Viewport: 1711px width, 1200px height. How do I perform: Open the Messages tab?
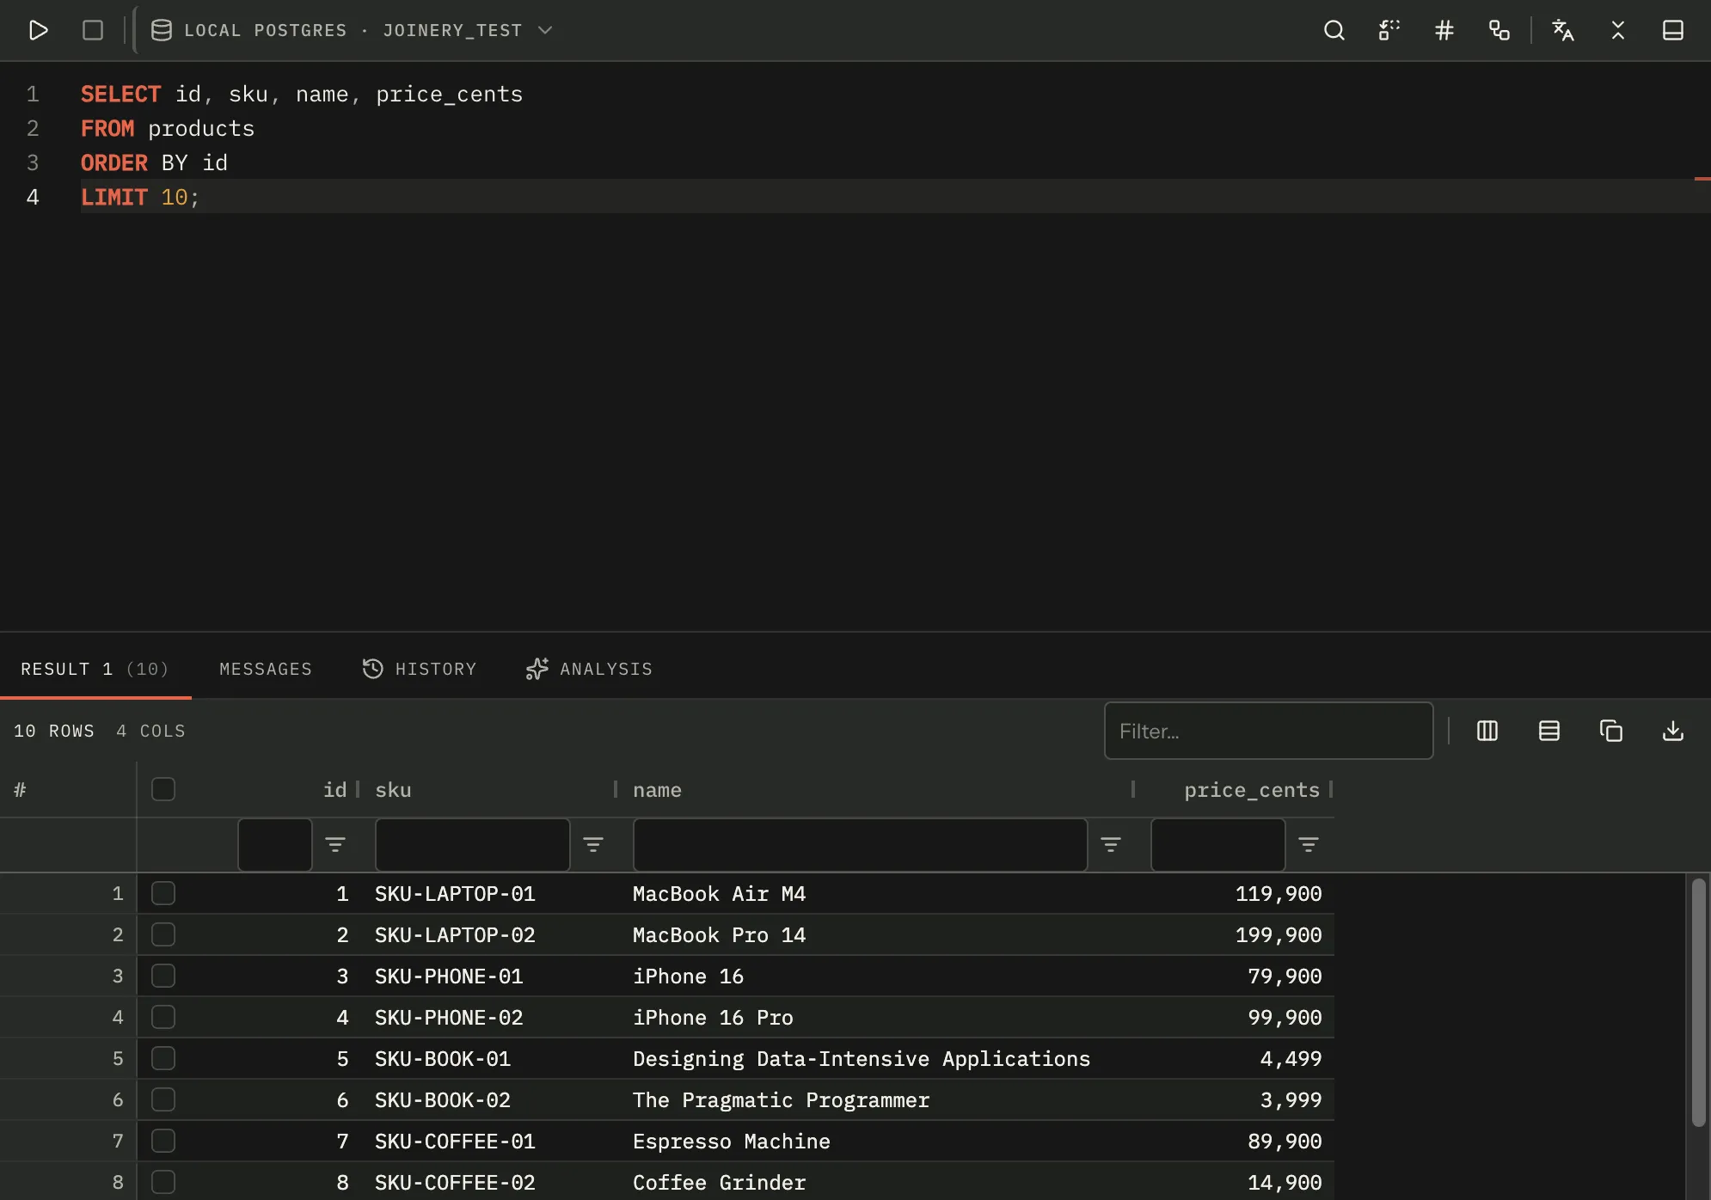click(x=266, y=669)
